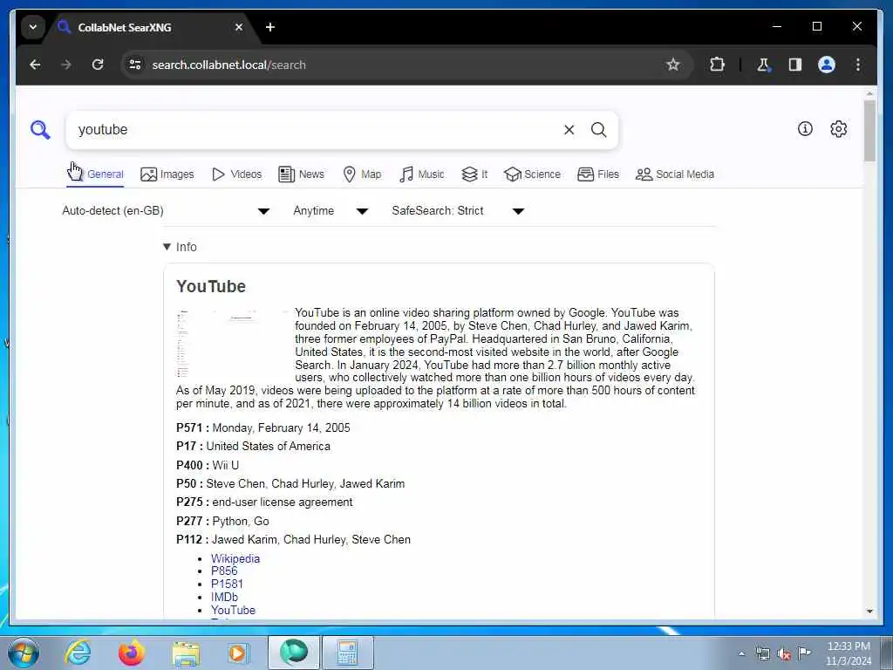Click the muted volume tray icon
The image size is (893, 670).
click(x=784, y=653)
